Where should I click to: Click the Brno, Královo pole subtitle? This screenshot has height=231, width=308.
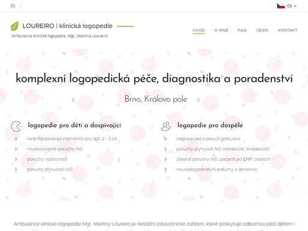click(x=156, y=99)
